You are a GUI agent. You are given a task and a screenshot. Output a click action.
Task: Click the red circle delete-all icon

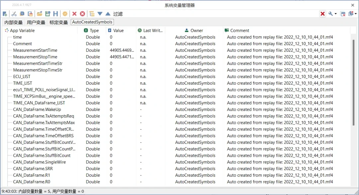tap(82, 14)
